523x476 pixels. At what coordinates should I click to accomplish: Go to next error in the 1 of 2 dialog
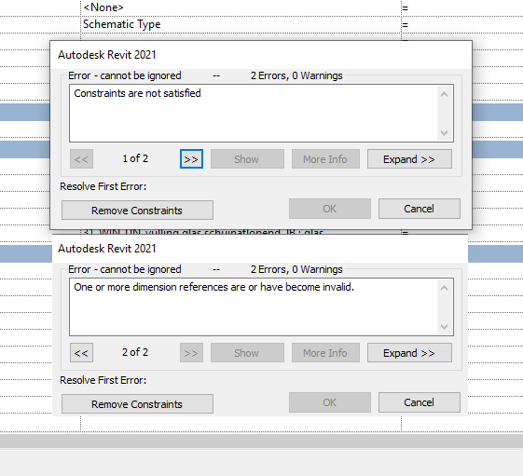pos(191,159)
